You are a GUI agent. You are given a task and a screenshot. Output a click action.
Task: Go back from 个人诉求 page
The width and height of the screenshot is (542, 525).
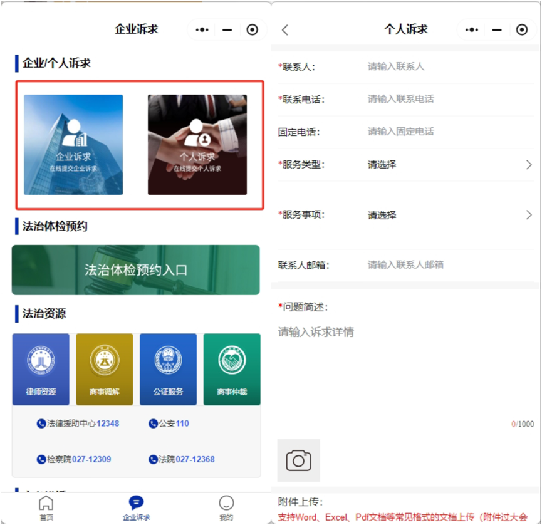pos(285,30)
